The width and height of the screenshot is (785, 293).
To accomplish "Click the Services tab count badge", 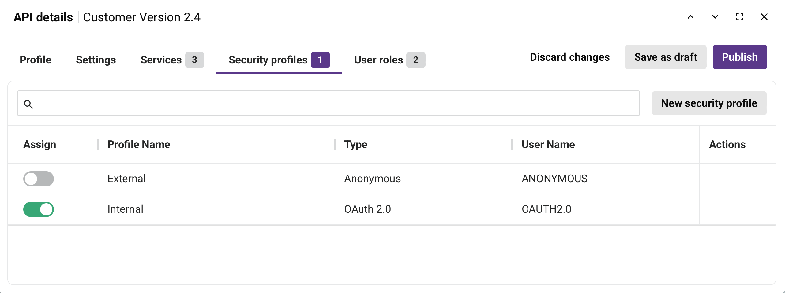I will [x=194, y=60].
